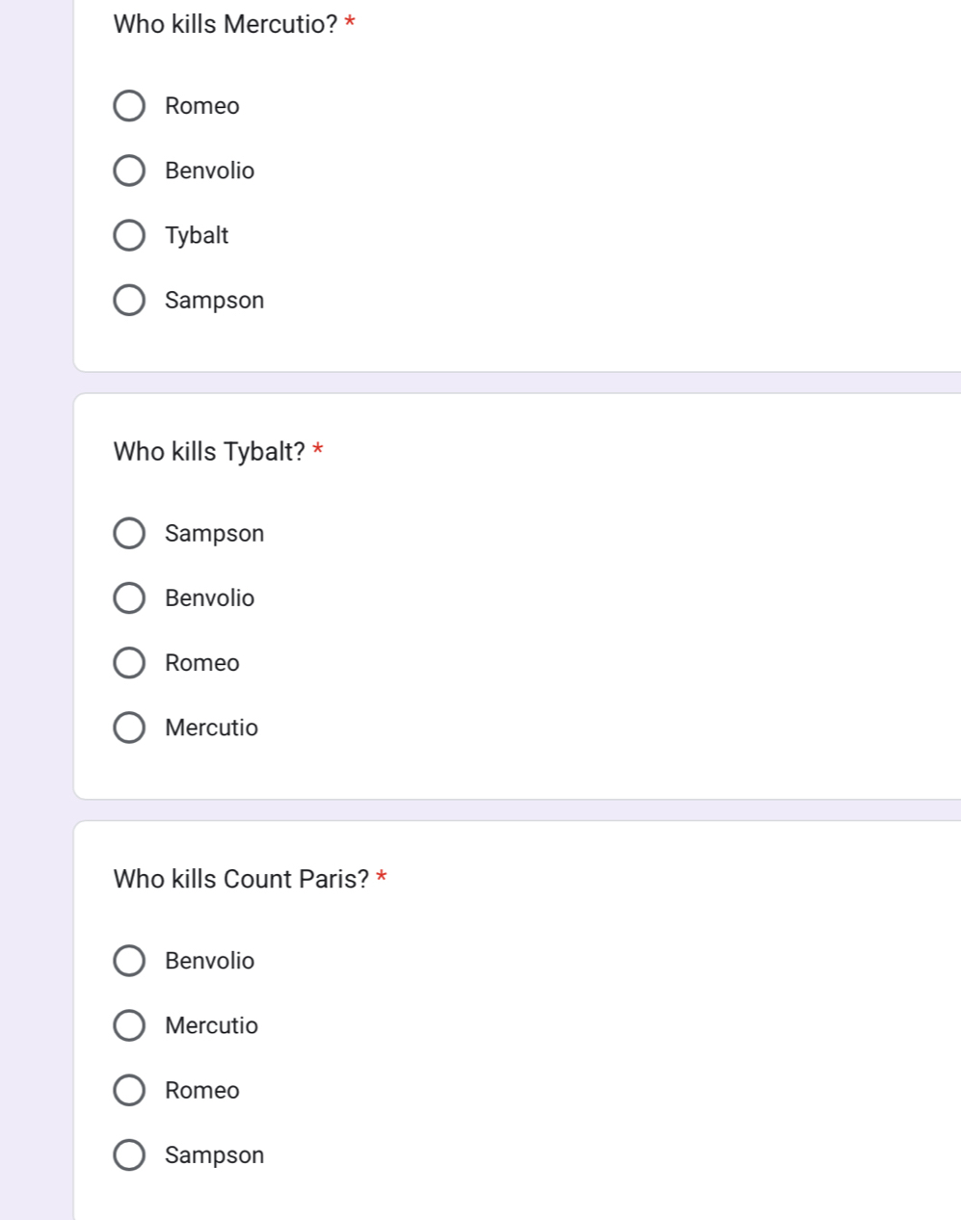This screenshot has width=961, height=1220.
Task: Choose Tybalt as Mercutio's killer
Action: (x=129, y=235)
